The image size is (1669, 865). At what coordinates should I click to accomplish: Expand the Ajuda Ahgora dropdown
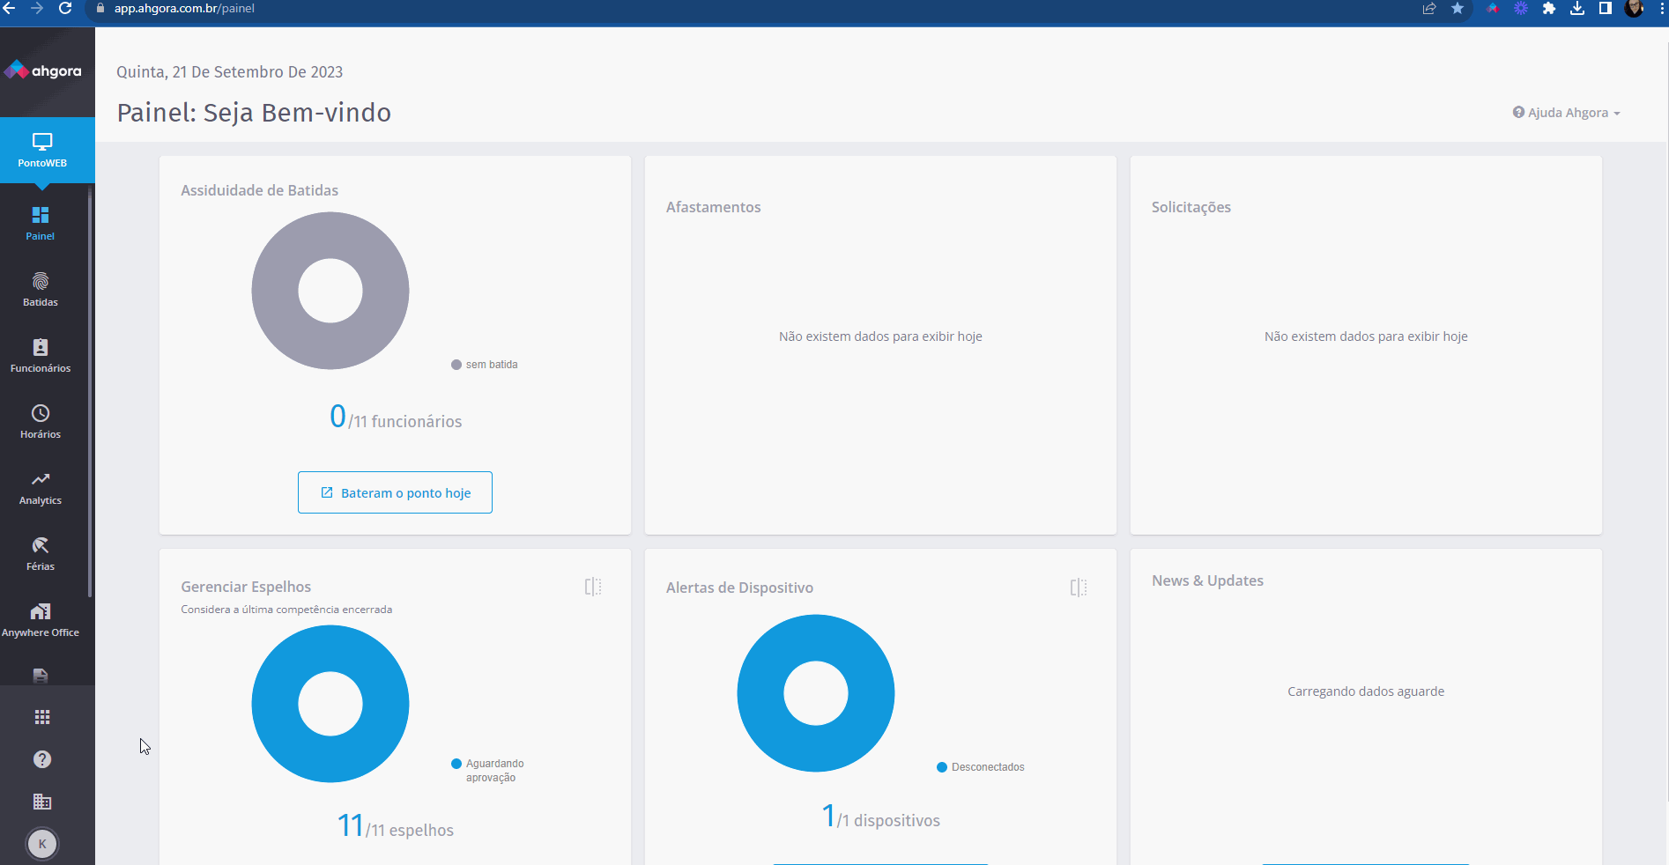1566,113
